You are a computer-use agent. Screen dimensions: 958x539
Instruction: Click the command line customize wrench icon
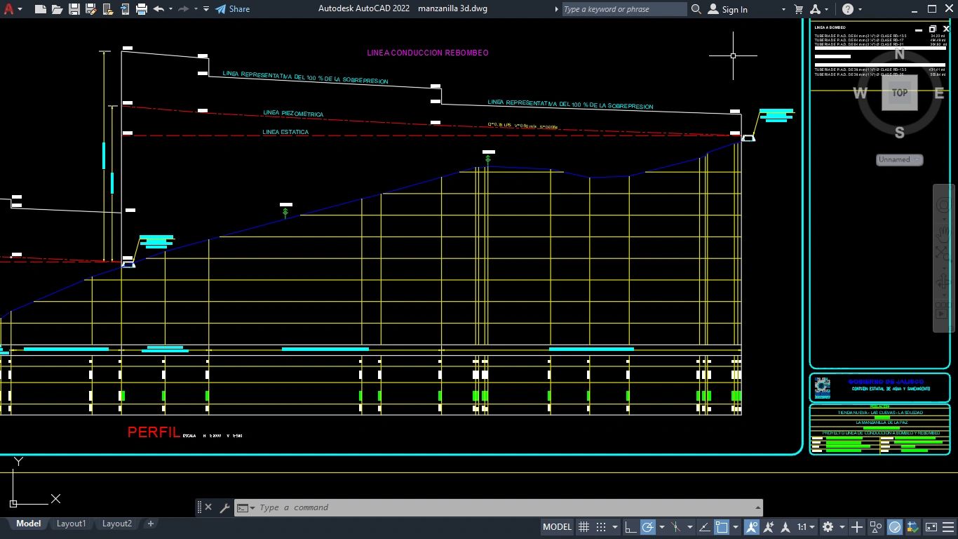tap(224, 507)
